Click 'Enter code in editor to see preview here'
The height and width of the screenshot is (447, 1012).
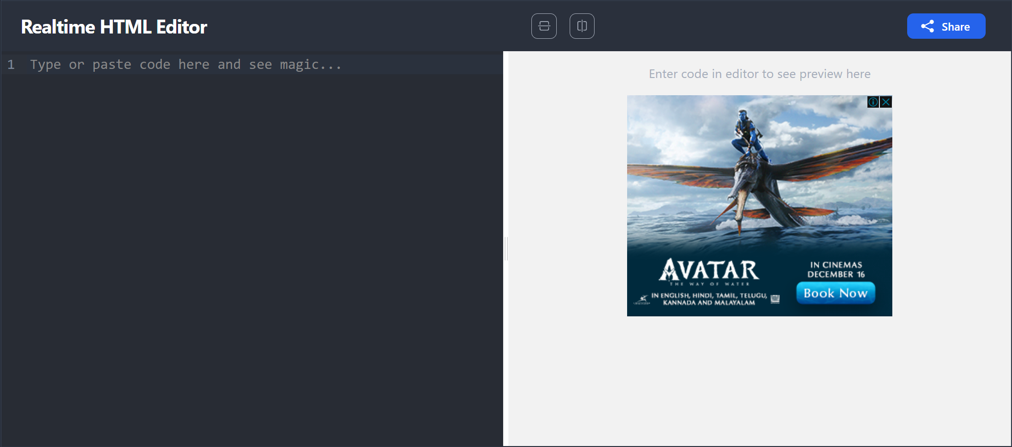pyautogui.click(x=760, y=74)
